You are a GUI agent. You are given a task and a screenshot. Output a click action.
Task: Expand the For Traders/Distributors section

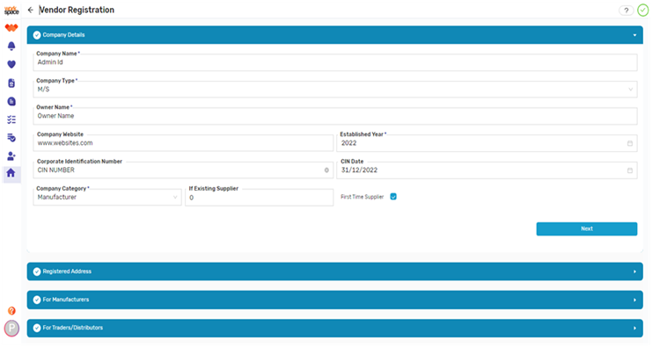click(335, 328)
